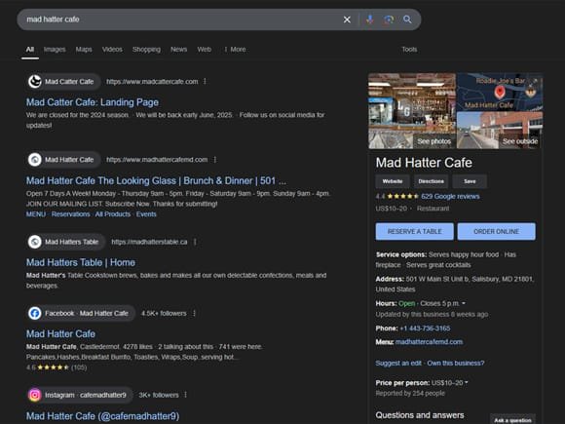Image resolution: width=565 pixels, height=424 pixels.
Task: Switch to the Maps tab
Action: pyautogui.click(x=84, y=50)
